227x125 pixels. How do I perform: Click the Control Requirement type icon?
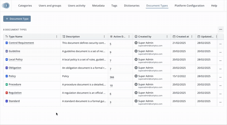7,43
